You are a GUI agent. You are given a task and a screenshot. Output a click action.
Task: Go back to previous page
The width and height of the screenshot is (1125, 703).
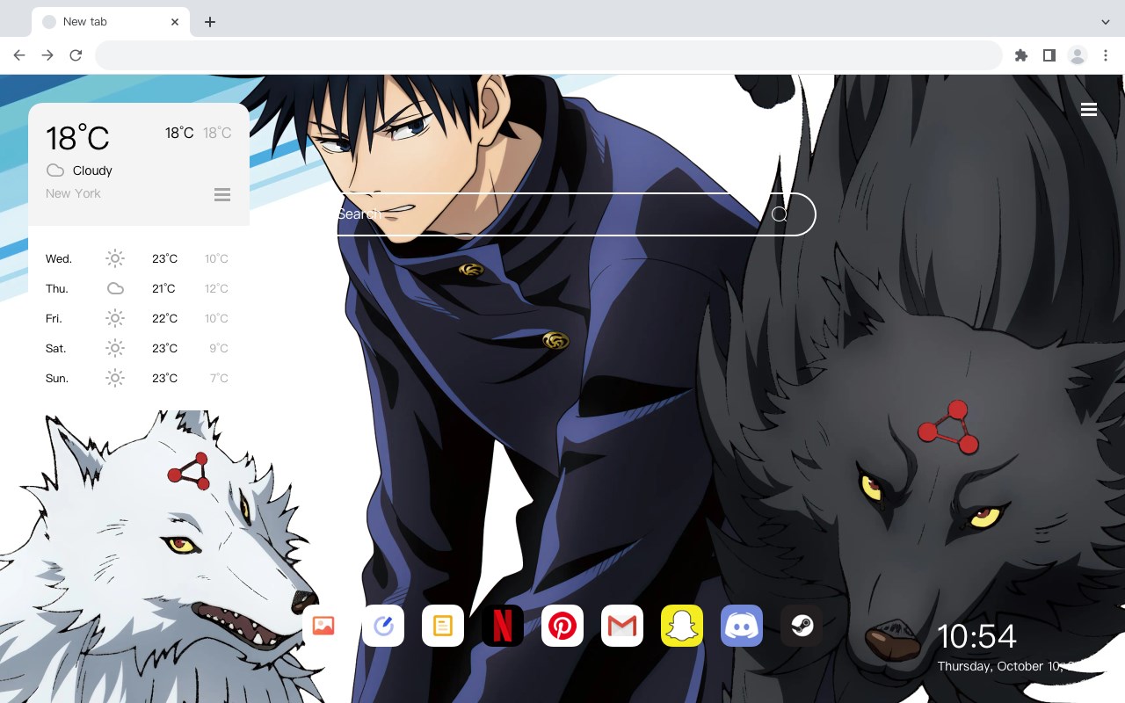point(19,55)
